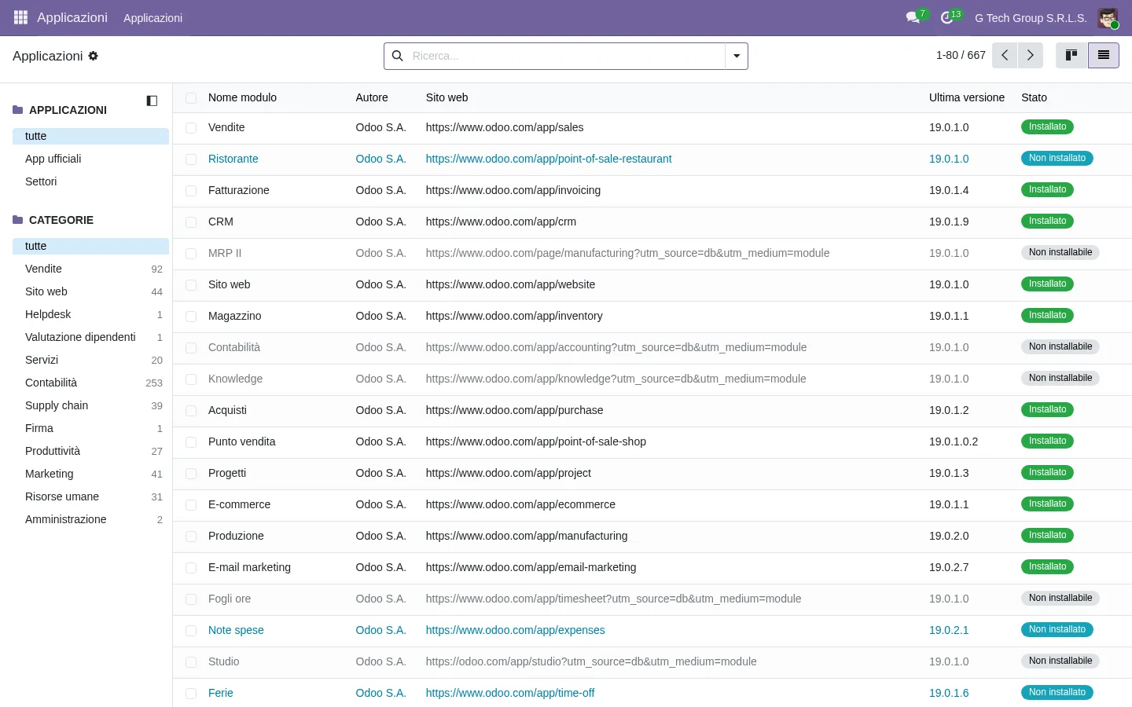
Task: Open the main apps grid menu
Action: coord(20,17)
